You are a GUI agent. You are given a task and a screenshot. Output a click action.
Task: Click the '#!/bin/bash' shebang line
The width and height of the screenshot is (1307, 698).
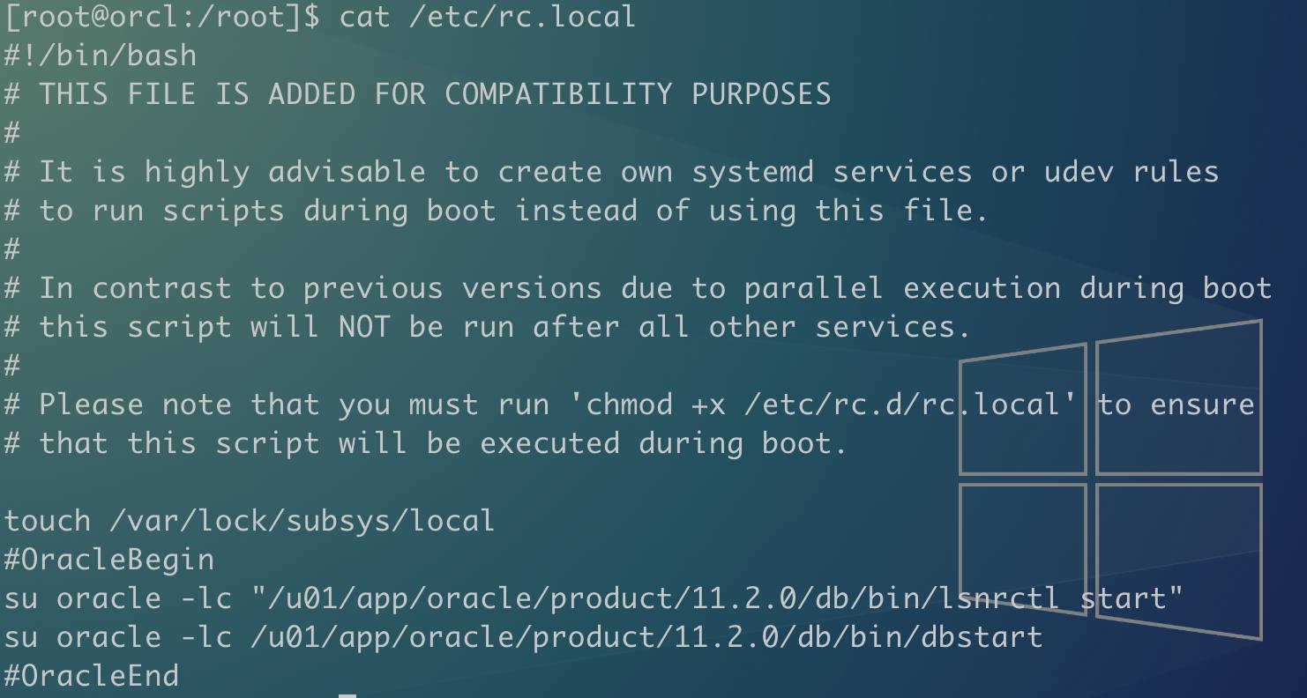(101, 56)
